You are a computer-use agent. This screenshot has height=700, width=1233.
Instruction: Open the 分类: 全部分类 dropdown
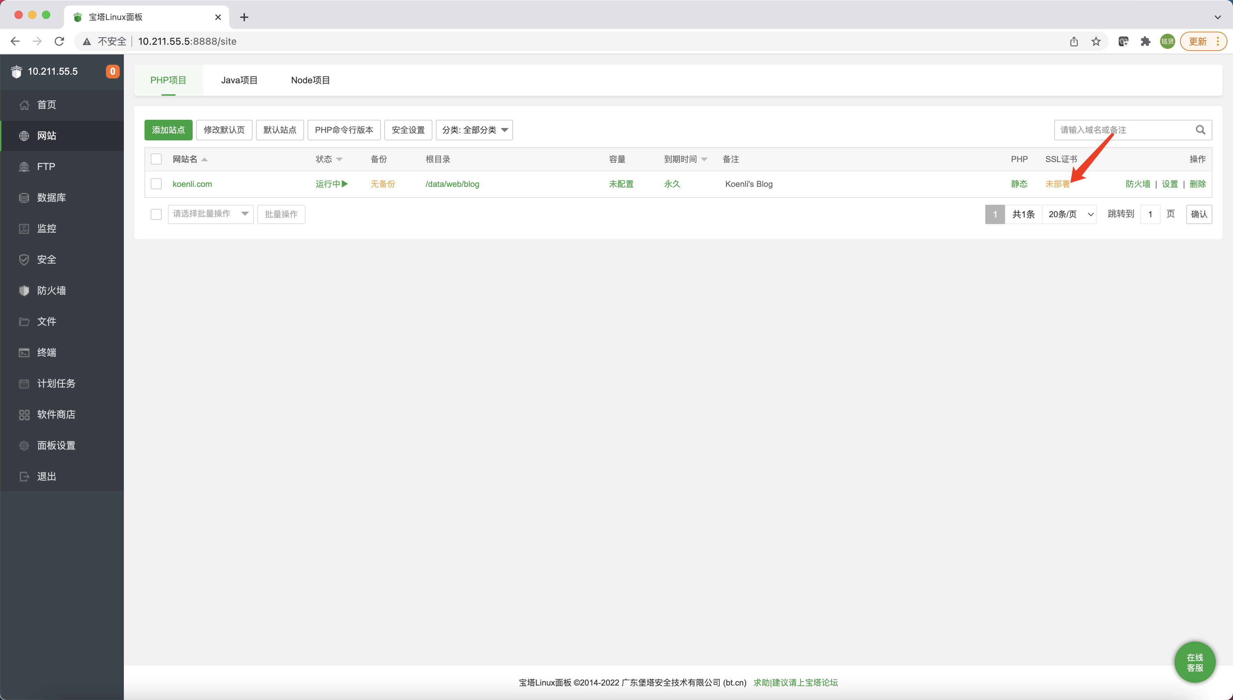click(x=474, y=130)
